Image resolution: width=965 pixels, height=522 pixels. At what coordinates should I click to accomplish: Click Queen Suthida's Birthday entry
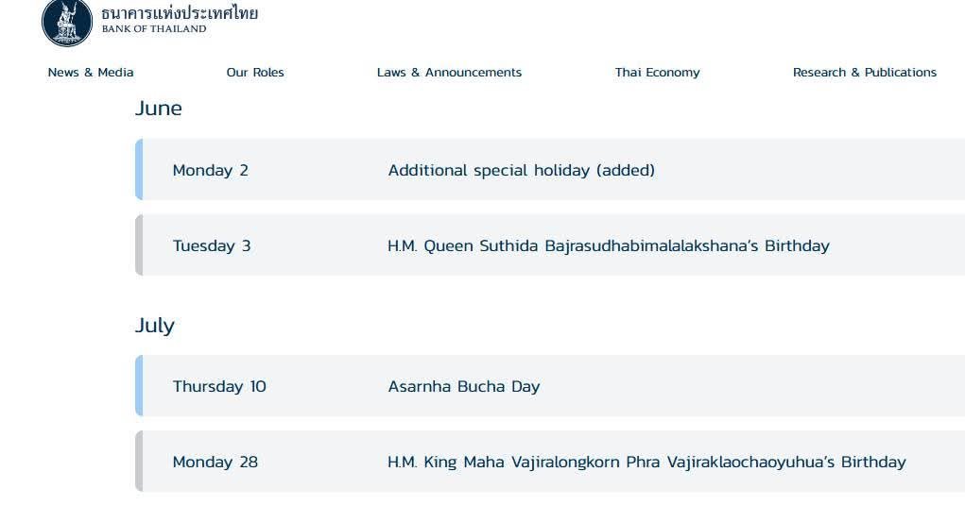(x=609, y=246)
